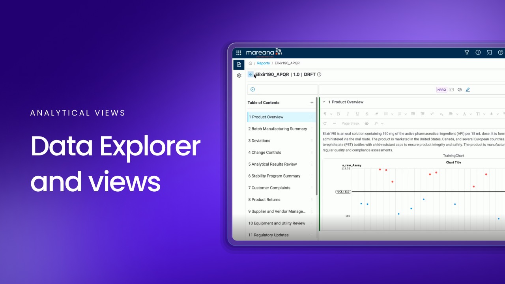Screen dimensions: 505x284
Task: Apply underline formatting
Action: (x=357, y=114)
